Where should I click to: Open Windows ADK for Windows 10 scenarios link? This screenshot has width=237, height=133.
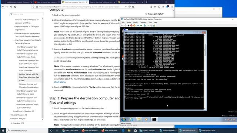tap(27, 21)
